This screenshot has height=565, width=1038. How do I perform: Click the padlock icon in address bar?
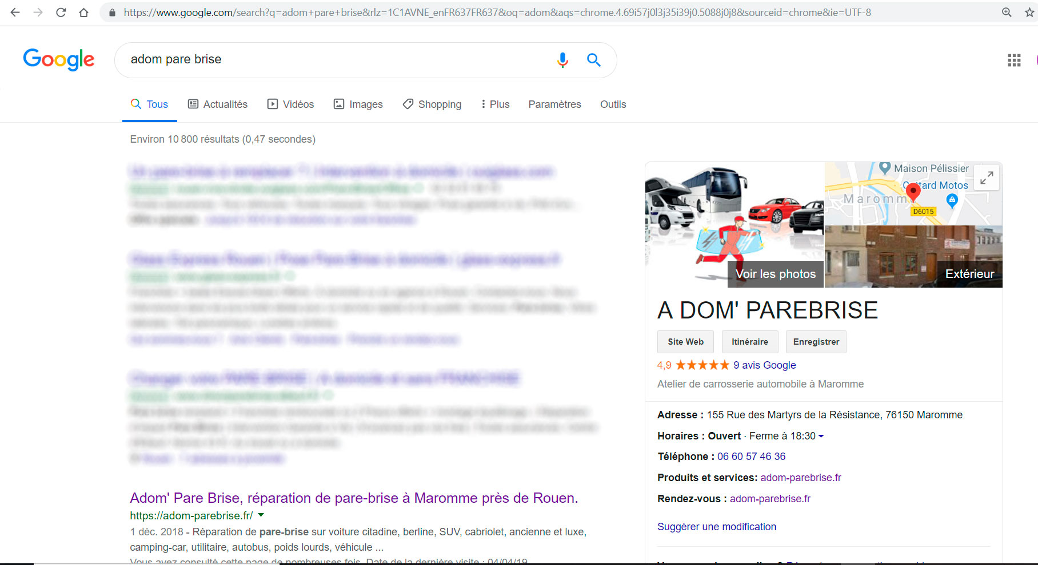coord(112,13)
